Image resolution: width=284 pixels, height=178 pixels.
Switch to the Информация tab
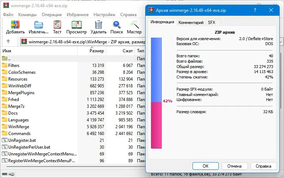click(x=162, y=22)
